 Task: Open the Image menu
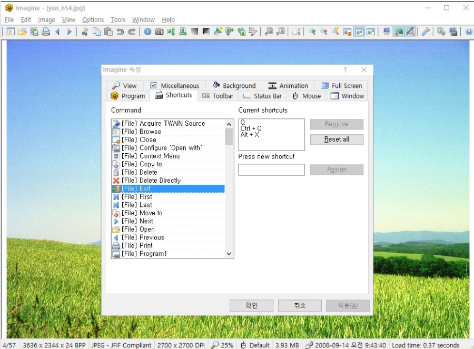[46, 19]
